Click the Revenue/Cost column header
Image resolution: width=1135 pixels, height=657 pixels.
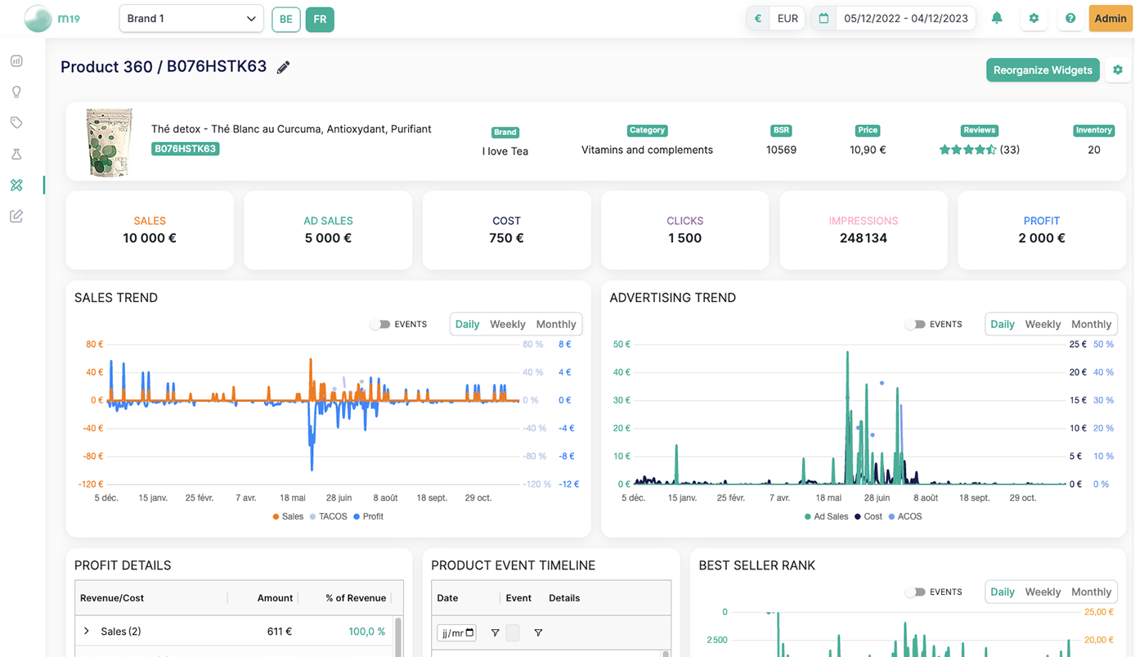click(112, 598)
